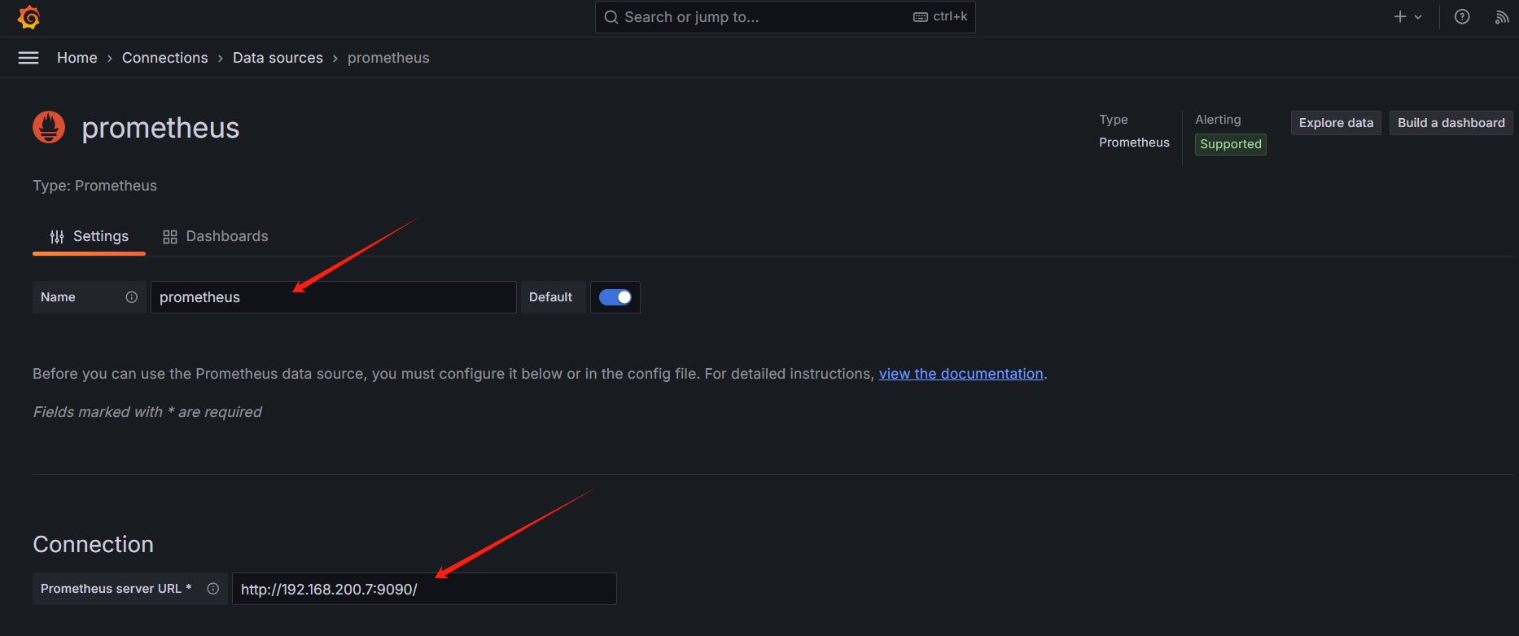1519x636 pixels.
Task: Click the Build a dashboard button
Action: click(1451, 123)
